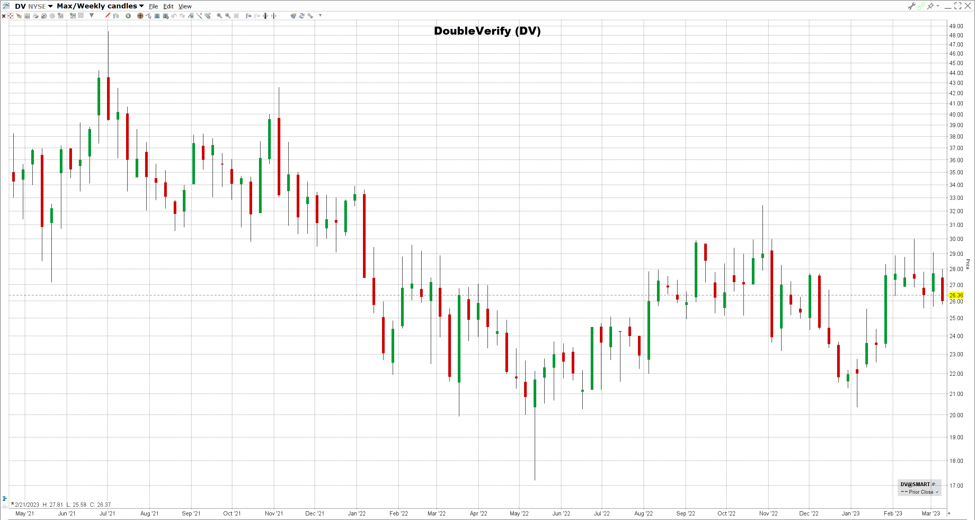Click the pushpin icon in title bar
The width and height of the screenshot is (975, 520).
tap(930, 6)
